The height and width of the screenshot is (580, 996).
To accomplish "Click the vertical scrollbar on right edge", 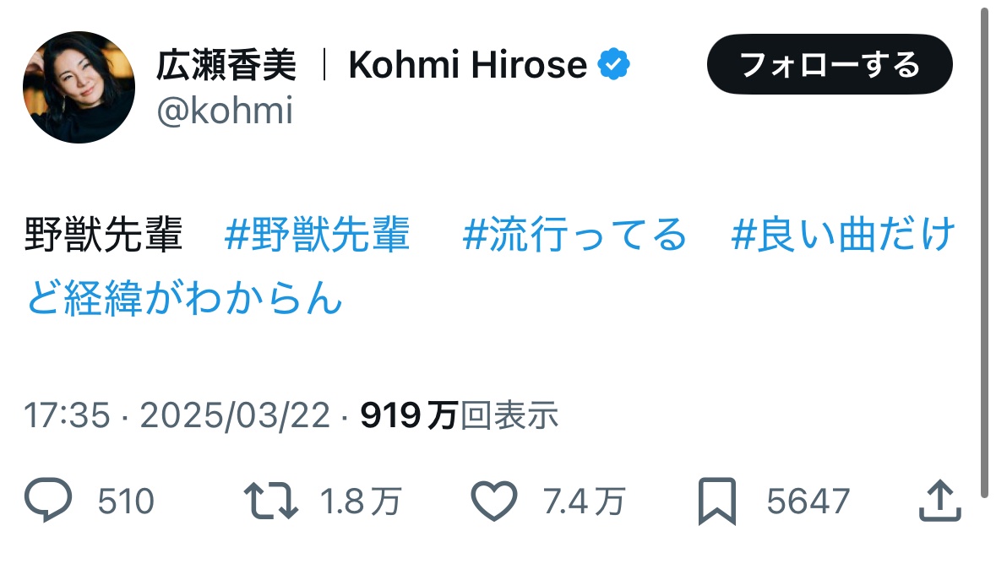I will pyautogui.click(x=984, y=253).
